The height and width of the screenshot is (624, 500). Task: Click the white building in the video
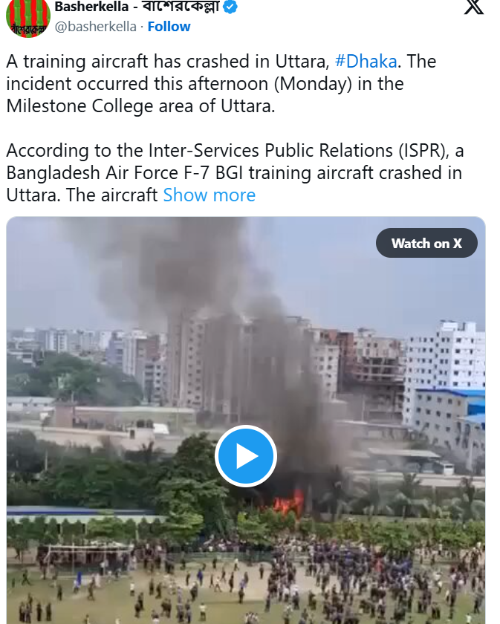444,358
